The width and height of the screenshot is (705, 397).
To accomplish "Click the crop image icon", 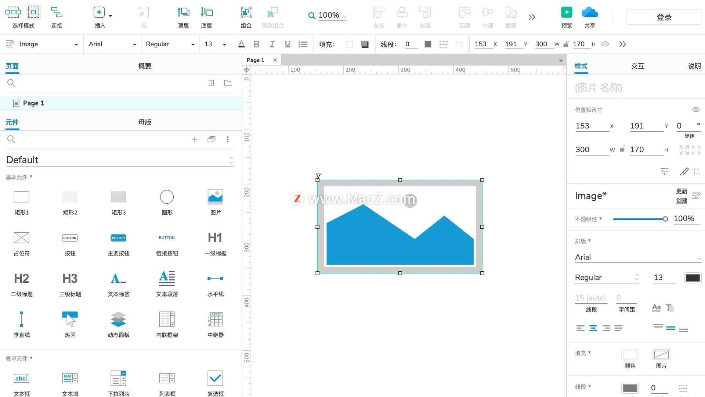I will click(696, 171).
